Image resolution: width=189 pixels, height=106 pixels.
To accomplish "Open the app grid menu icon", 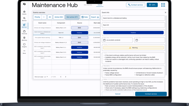I will [163, 5].
